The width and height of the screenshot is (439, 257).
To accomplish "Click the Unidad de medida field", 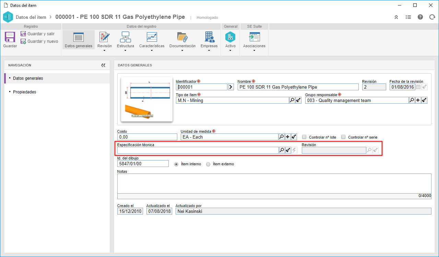I will coord(229,137).
